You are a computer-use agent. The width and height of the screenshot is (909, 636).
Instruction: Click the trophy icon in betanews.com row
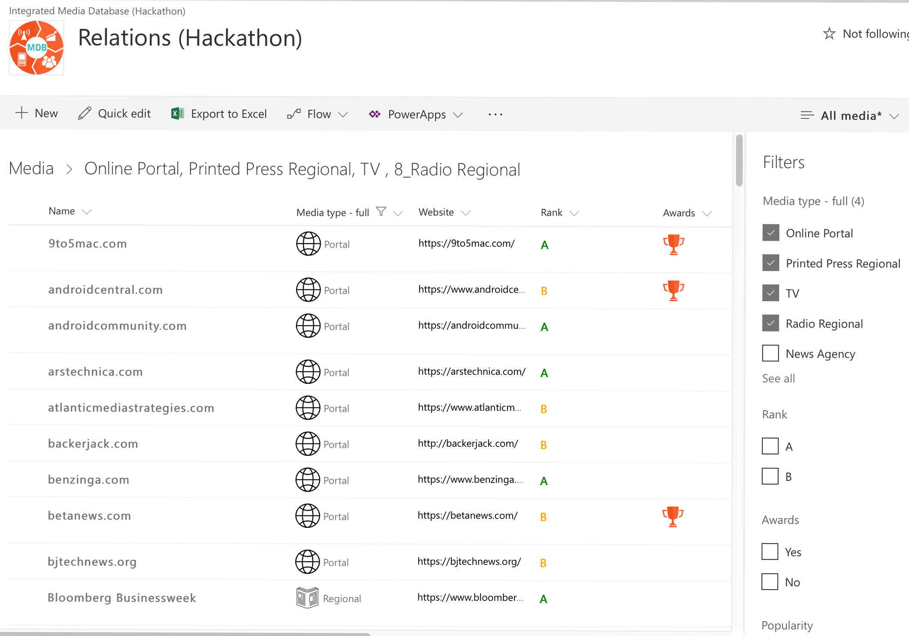coord(672,516)
